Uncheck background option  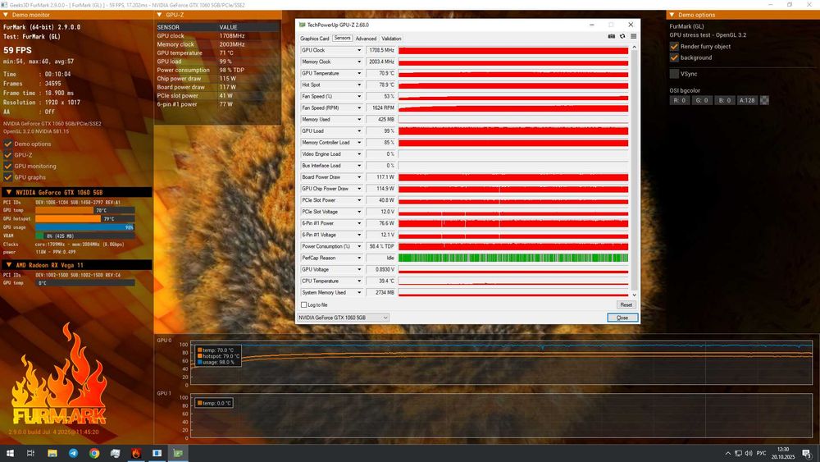(674, 57)
